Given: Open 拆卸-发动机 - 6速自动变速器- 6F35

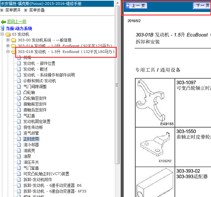Looking at the screenshot, I should [x=55, y=191].
